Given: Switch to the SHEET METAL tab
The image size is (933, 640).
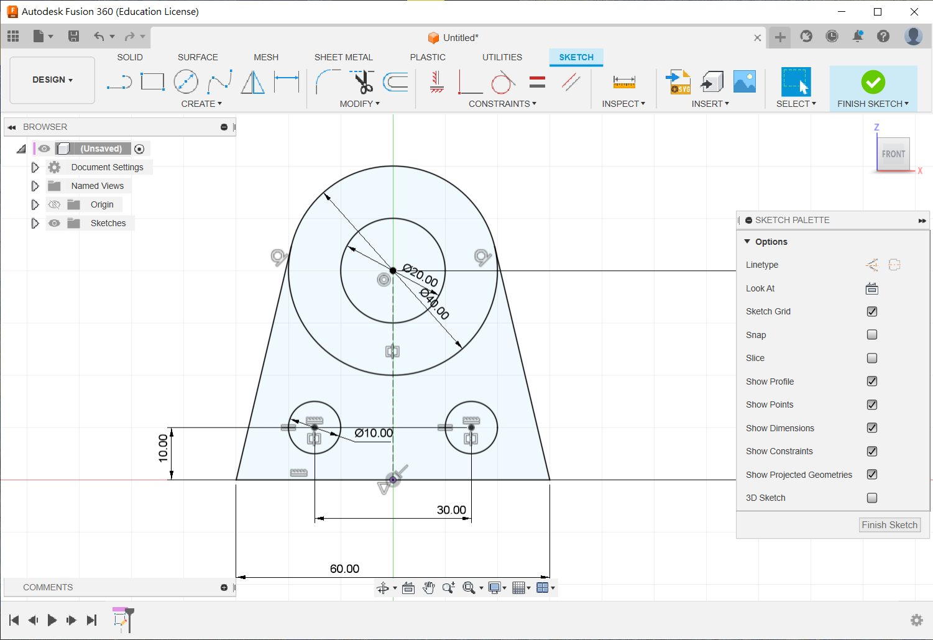Looking at the screenshot, I should [343, 57].
